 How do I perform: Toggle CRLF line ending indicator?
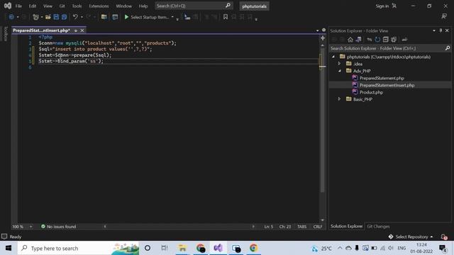(x=317, y=227)
